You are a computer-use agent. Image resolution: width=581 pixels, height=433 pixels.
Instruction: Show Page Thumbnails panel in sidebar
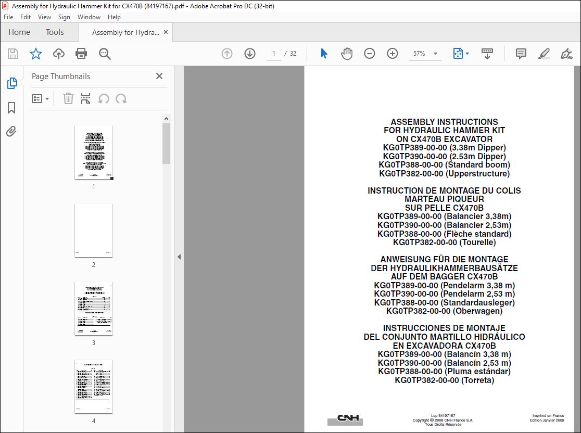(x=12, y=83)
